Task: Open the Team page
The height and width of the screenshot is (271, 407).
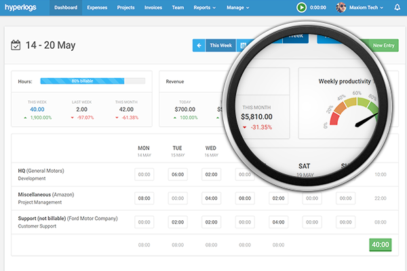Action: tap(178, 7)
